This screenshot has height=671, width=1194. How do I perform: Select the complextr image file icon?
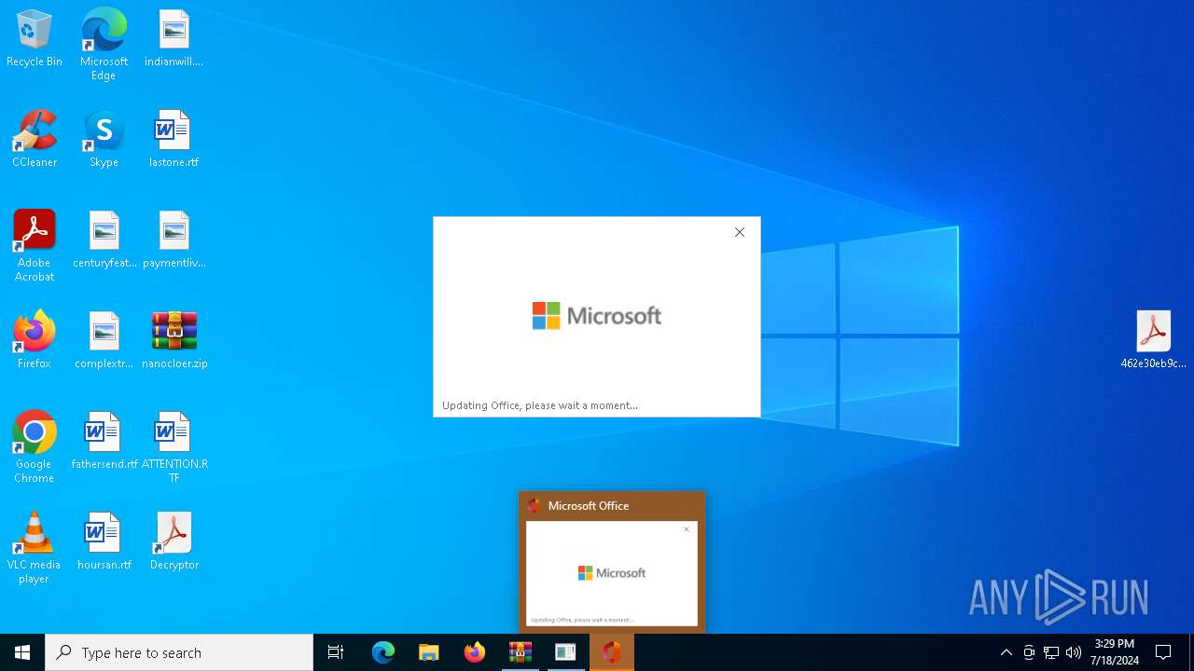pyautogui.click(x=104, y=341)
